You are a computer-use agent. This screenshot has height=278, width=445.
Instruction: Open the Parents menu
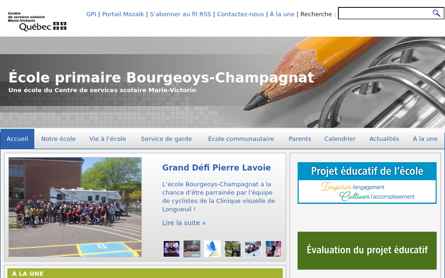click(299, 139)
